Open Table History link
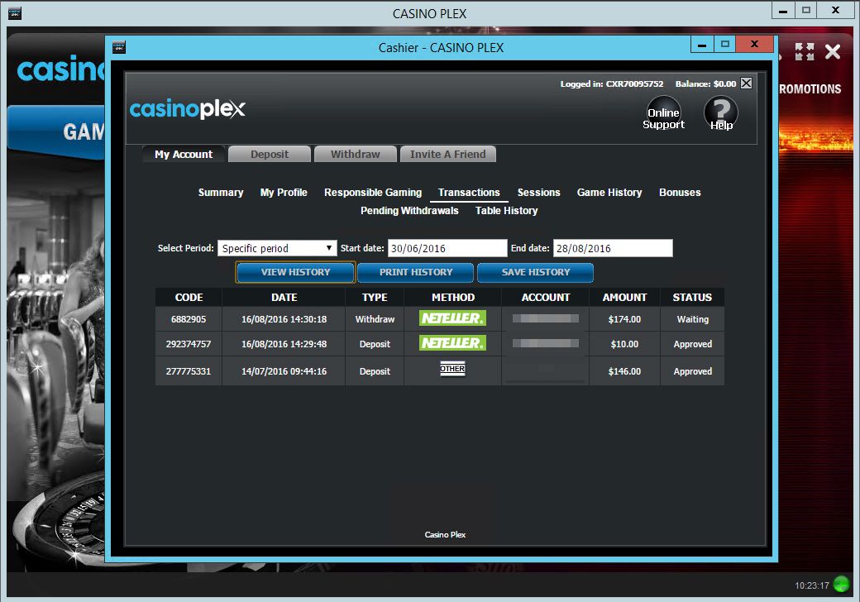 [x=506, y=211]
